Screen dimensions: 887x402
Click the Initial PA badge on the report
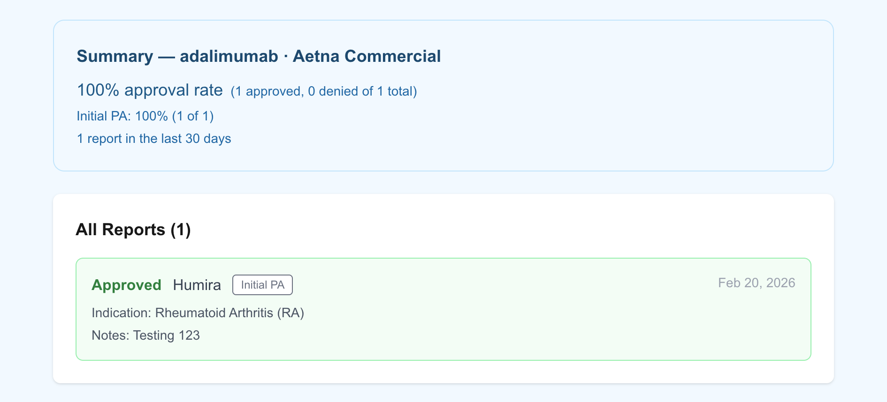click(262, 285)
